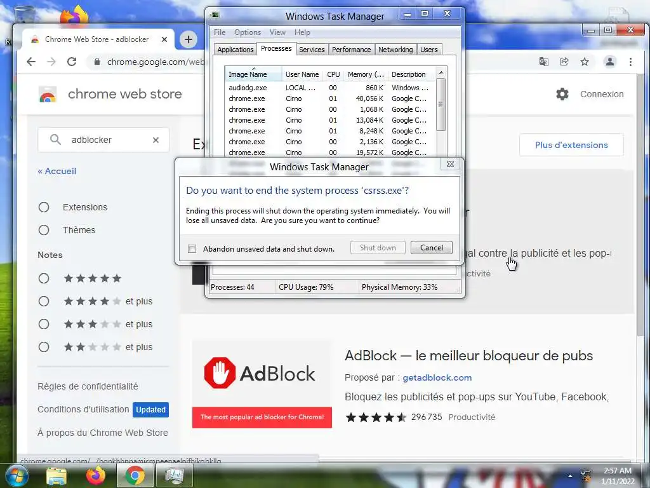Switch to Chrome taskbar button
The width and height of the screenshot is (650, 488).
pyautogui.click(x=135, y=475)
